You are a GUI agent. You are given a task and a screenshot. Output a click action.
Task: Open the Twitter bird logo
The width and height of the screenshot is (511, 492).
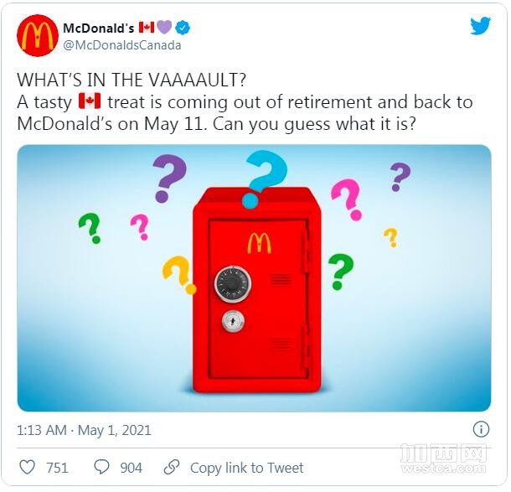[x=480, y=26]
